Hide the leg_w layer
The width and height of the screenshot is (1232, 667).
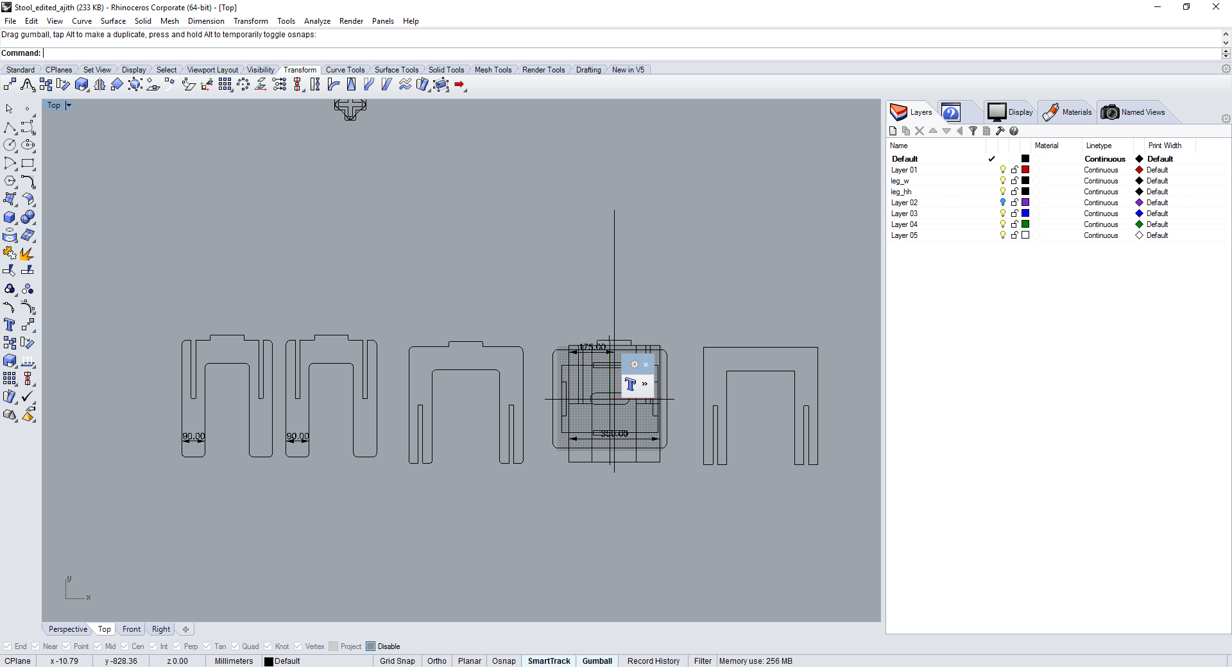click(1003, 181)
